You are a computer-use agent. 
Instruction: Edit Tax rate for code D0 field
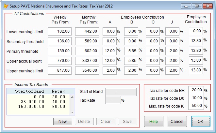(x=196, y=98)
